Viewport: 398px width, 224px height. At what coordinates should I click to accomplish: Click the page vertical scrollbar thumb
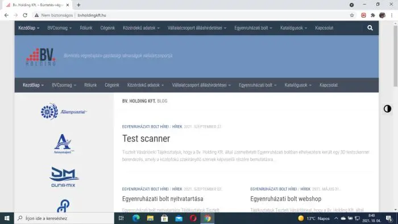[x=396, y=56]
